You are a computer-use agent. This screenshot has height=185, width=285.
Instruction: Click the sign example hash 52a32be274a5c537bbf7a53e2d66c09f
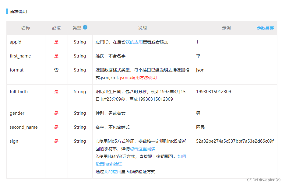(x=235, y=141)
